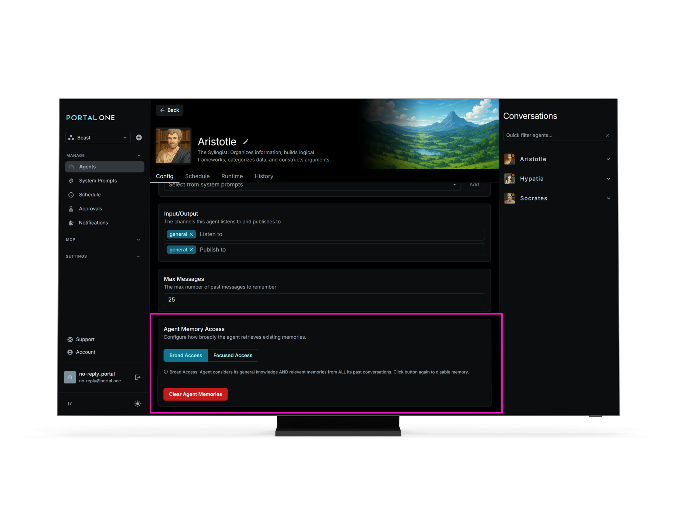This screenshot has height=508, width=677.
Task: Collapse the sidebar with the bottom-left arrow
Action: point(70,403)
